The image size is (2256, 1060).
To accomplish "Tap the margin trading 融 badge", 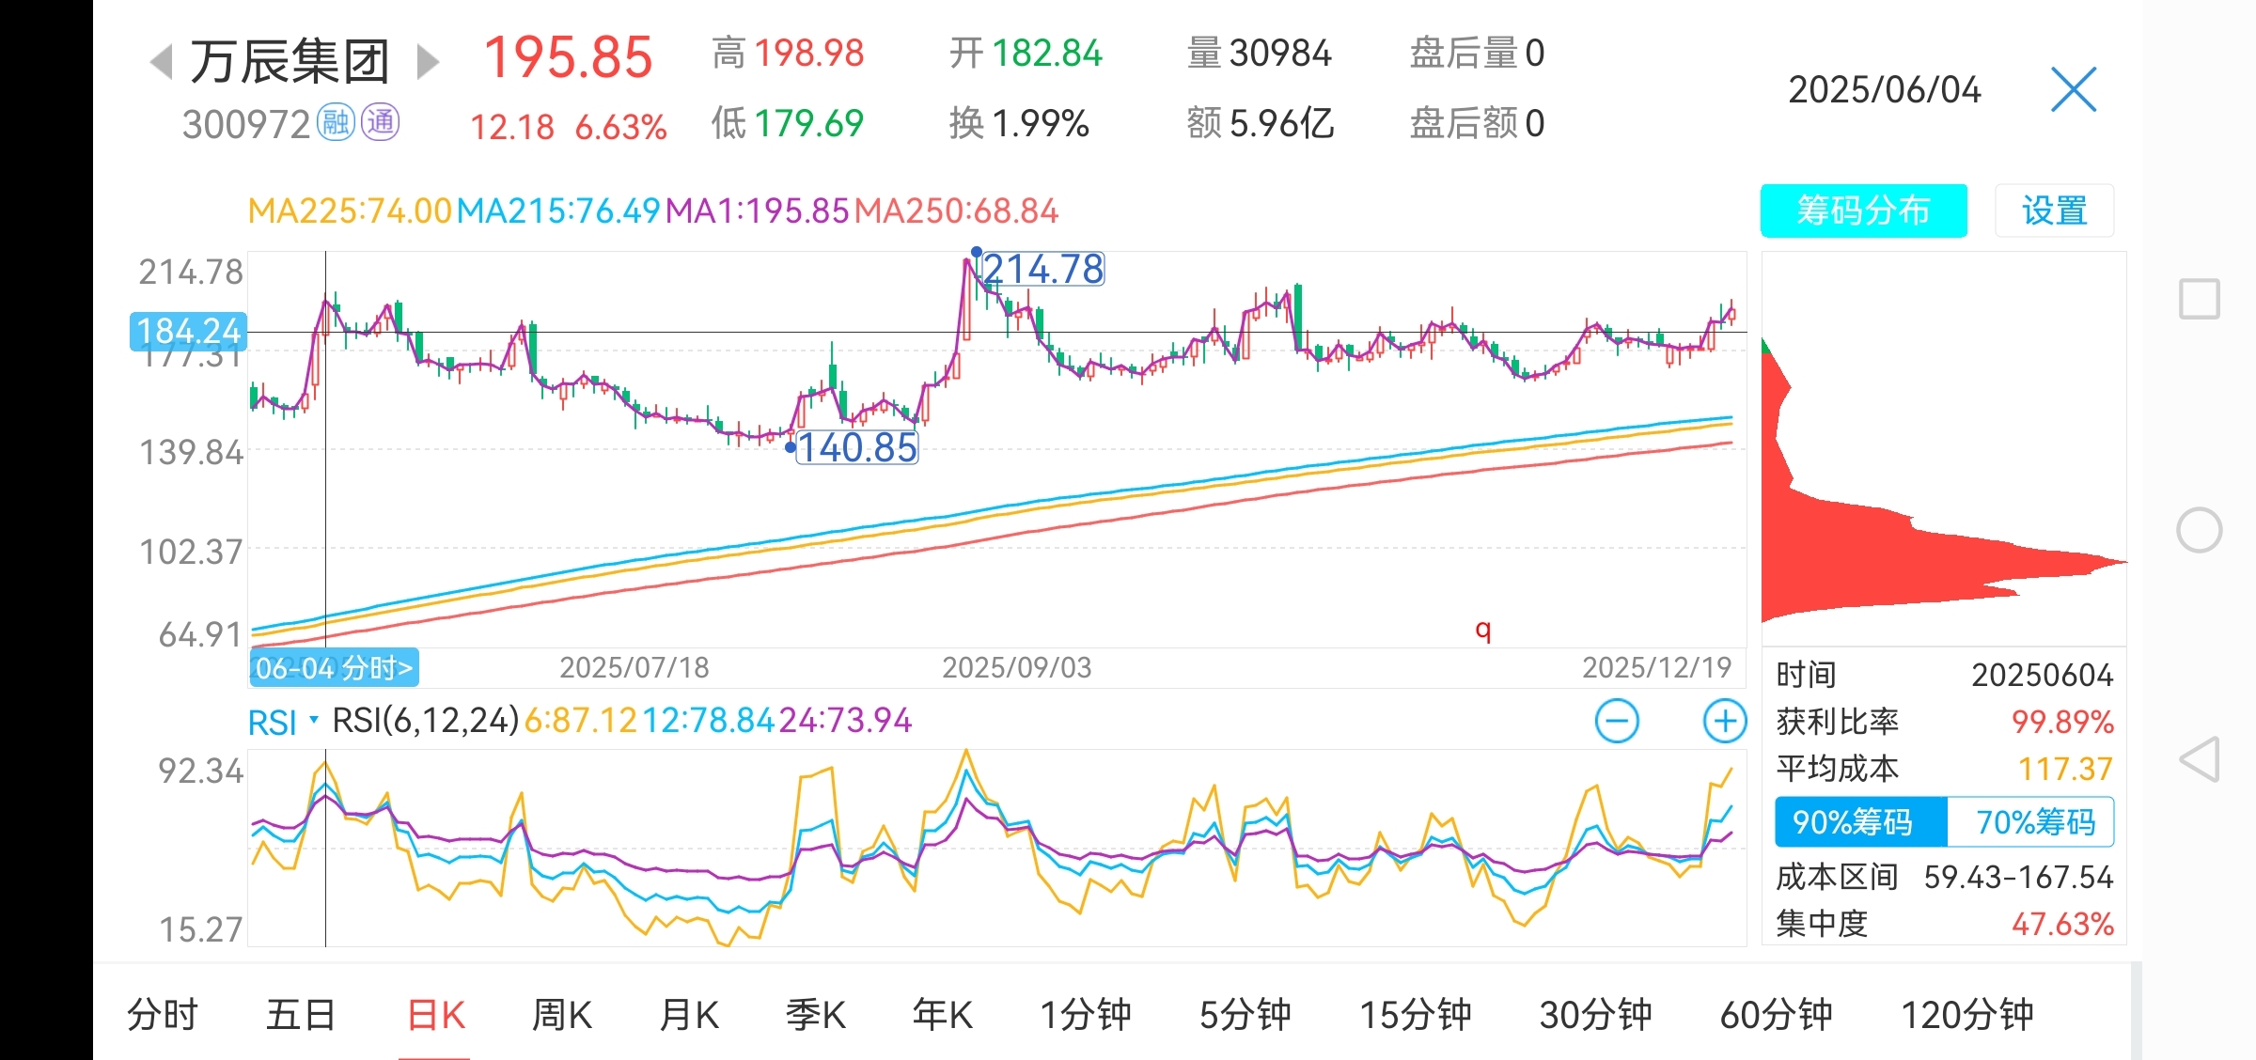I will pos(336,123).
